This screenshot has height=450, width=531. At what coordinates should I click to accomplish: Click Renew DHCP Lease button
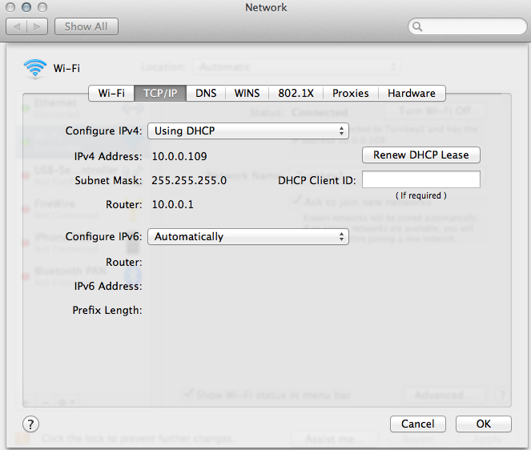[421, 155]
